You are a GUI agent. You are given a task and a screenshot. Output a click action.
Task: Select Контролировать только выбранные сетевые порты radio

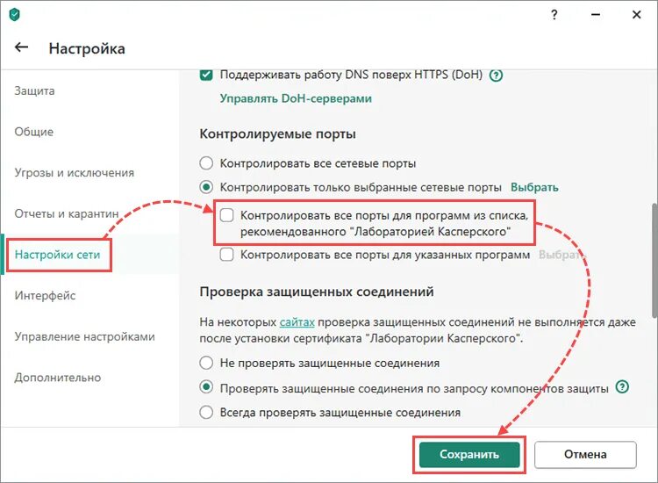point(206,187)
